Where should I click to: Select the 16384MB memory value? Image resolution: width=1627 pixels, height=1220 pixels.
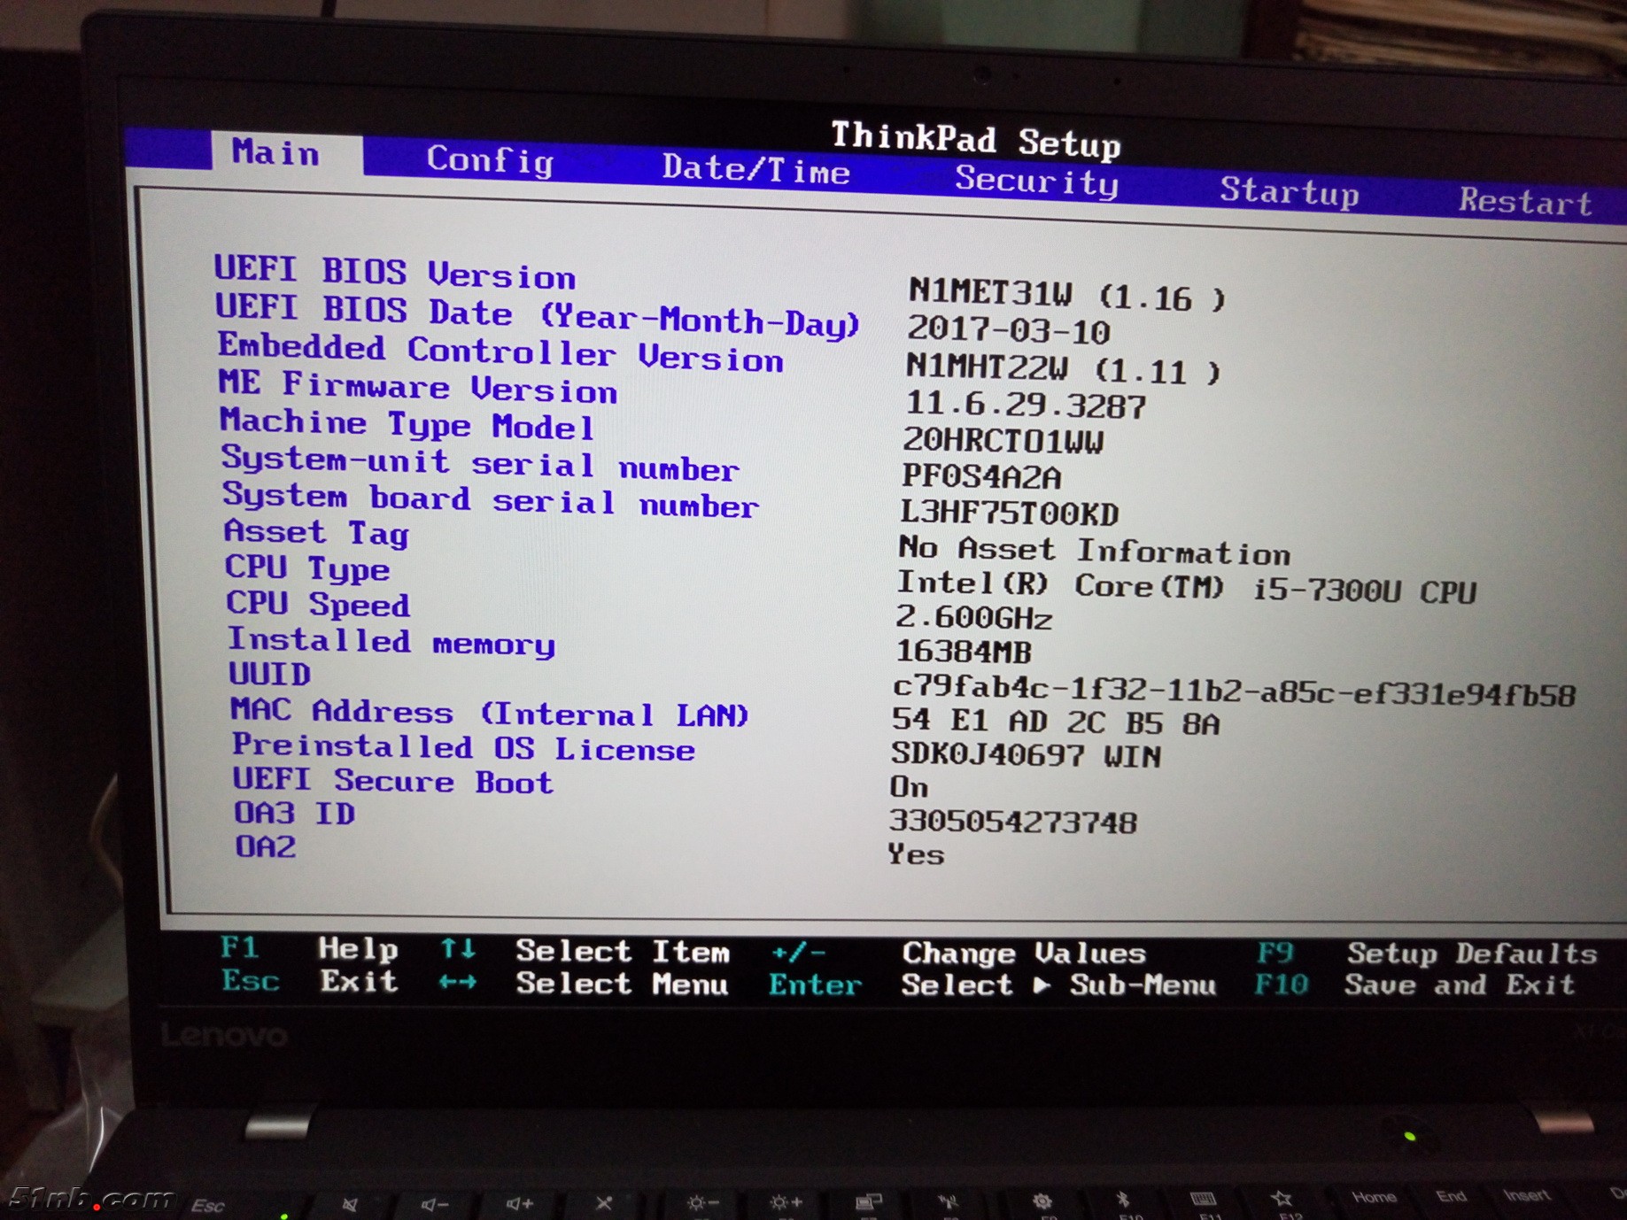[x=964, y=652]
